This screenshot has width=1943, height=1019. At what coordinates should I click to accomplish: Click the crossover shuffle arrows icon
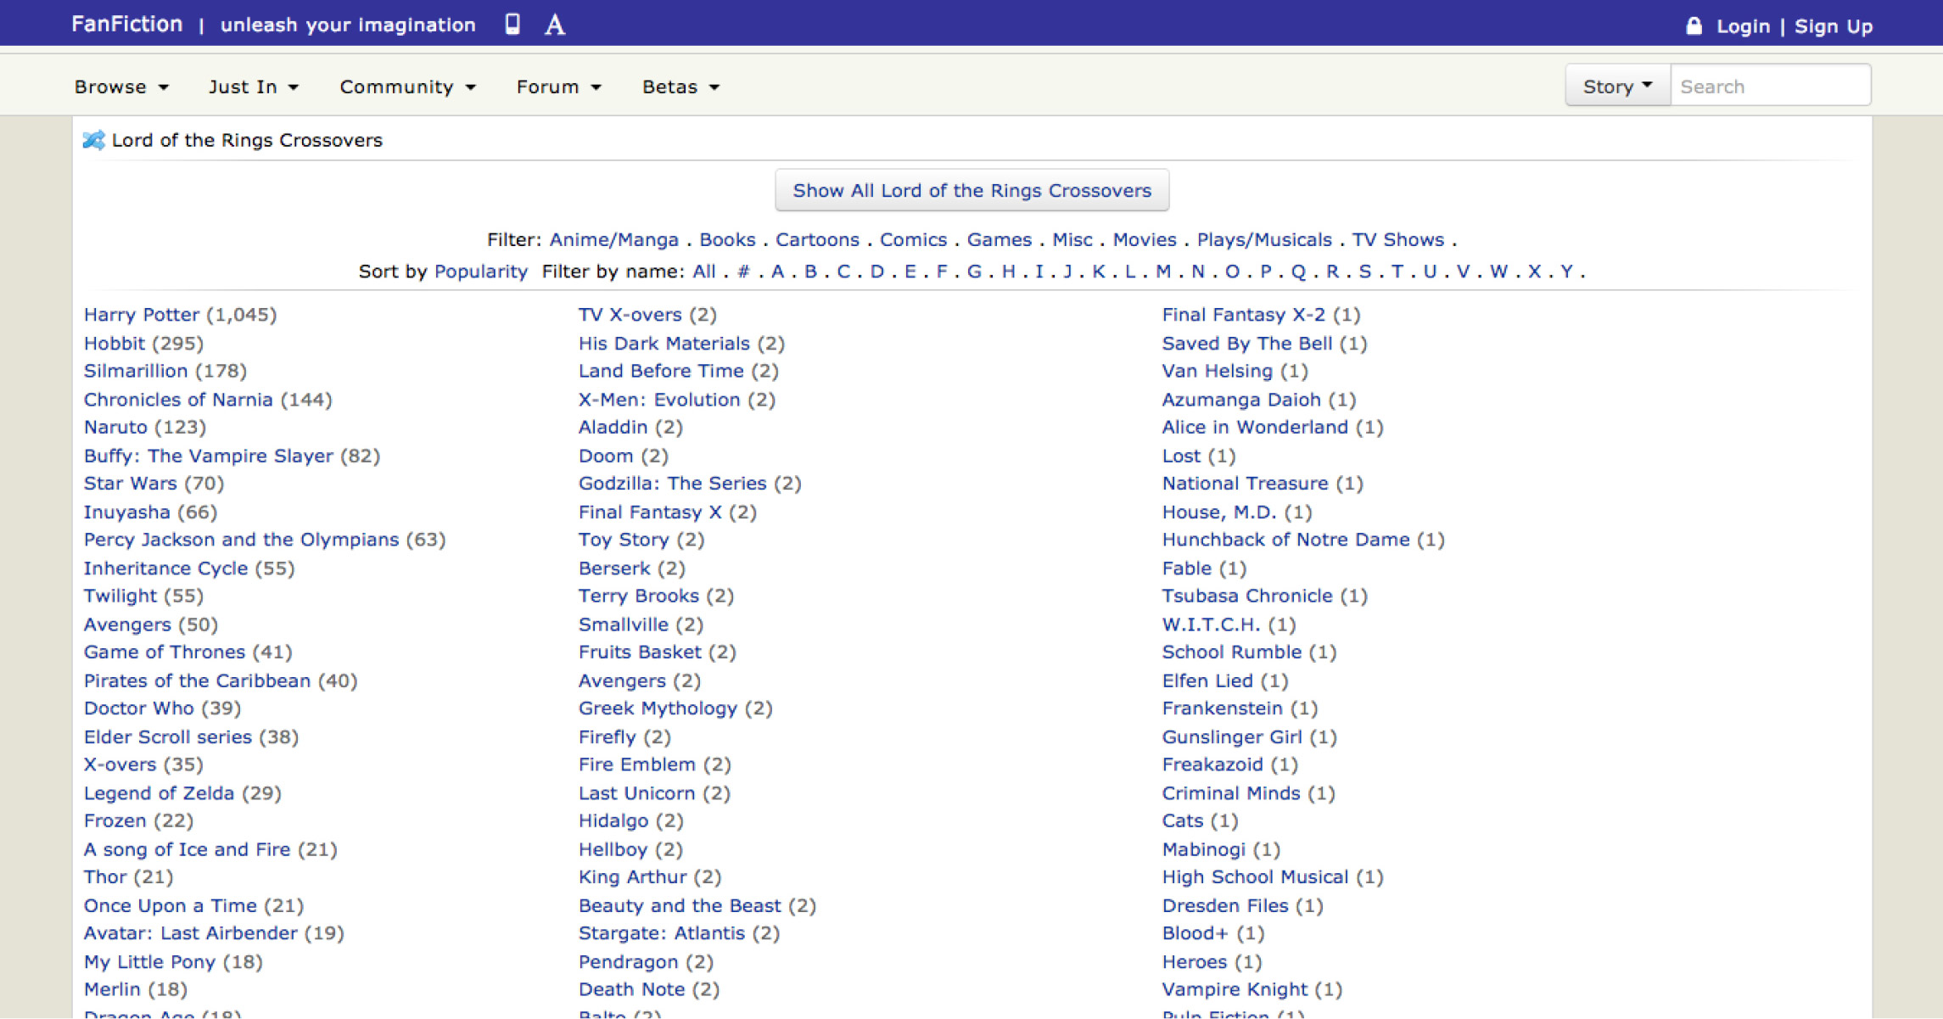point(93,140)
